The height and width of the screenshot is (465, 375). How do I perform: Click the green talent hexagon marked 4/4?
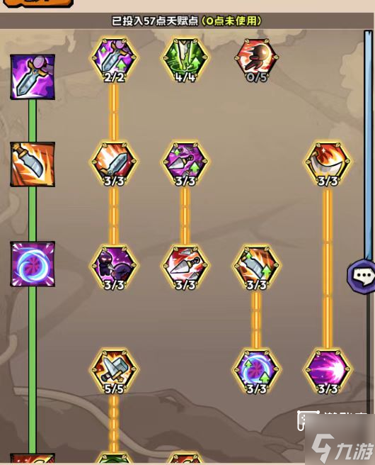point(185,60)
